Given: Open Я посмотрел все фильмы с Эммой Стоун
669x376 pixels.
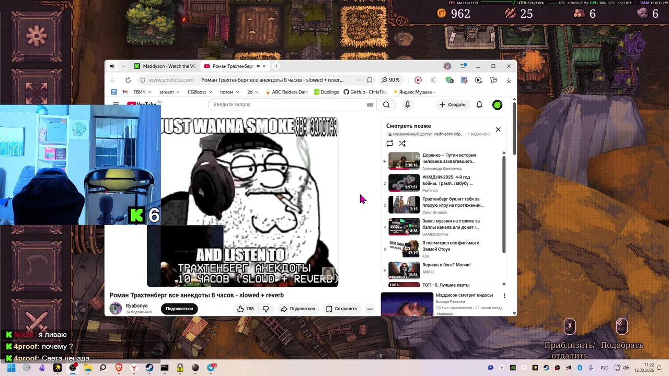Looking at the screenshot, I should pyautogui.click(x=444, y=249).
